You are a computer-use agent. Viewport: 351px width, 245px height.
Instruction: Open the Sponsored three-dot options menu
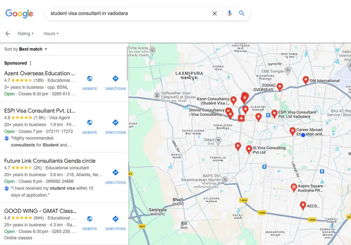click(x=31, y=63)
